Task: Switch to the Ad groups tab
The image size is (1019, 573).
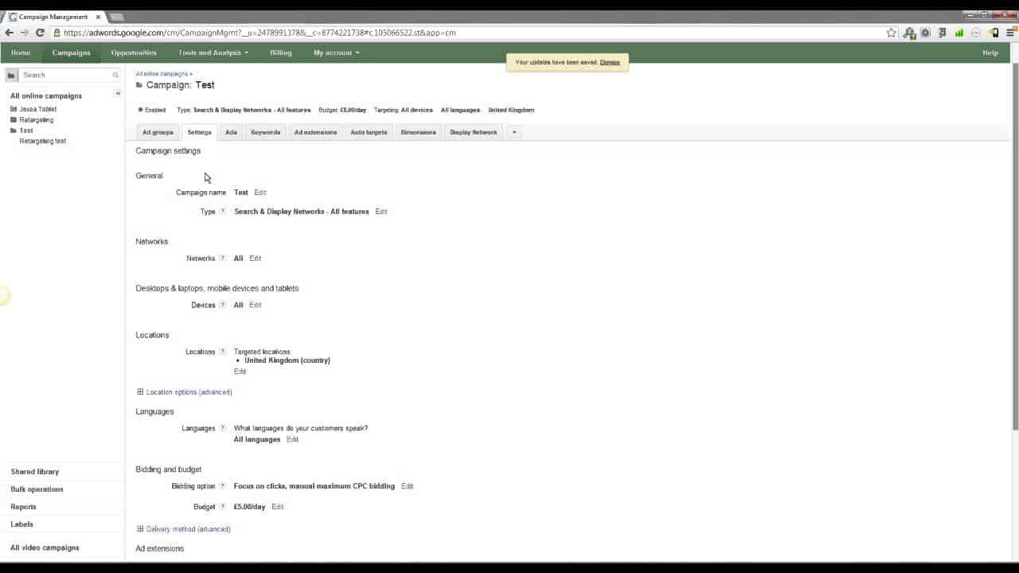Action: click(x=158, y=132)
